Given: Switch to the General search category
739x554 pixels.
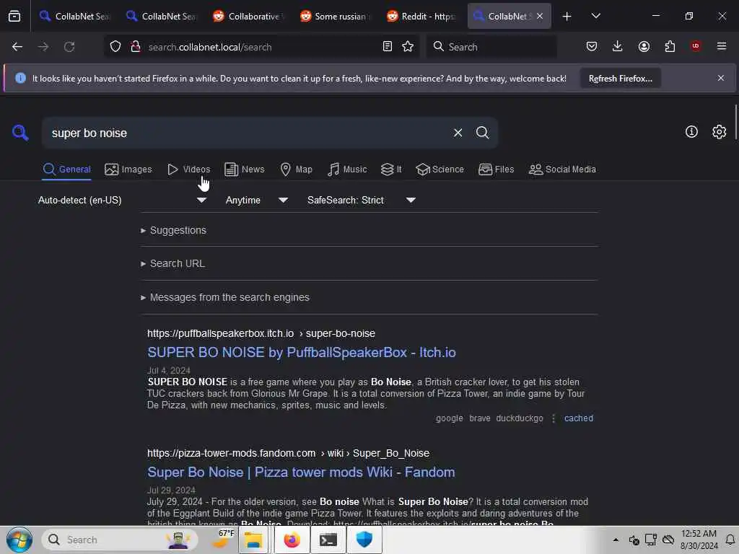Looking at the screenshot, I should point(66,169).
